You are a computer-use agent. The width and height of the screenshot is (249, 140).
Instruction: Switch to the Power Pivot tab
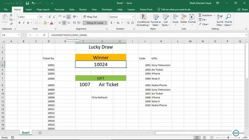(146, 9)
